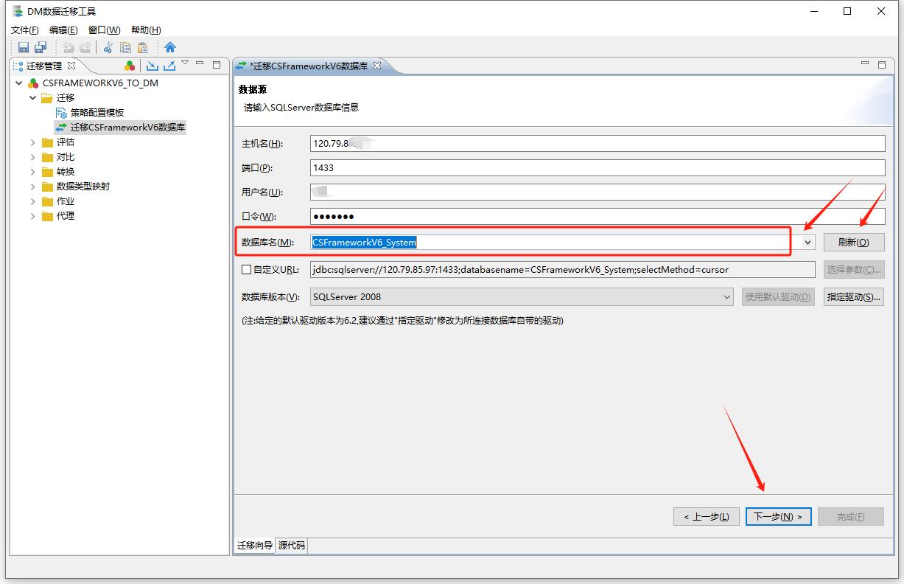This screenshot has height=584, width=904.
Task: Expand the 代理 folder
Action: 32,216
